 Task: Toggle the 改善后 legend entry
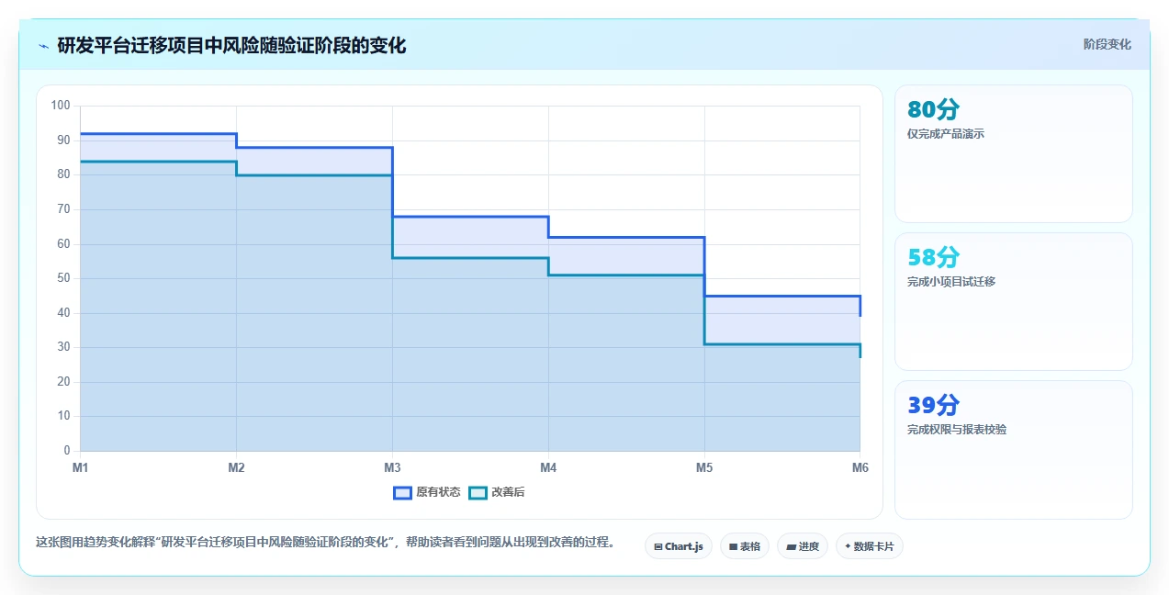tap(497, 492)
